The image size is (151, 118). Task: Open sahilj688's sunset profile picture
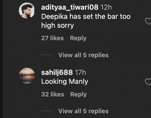(x=27, y=76)
